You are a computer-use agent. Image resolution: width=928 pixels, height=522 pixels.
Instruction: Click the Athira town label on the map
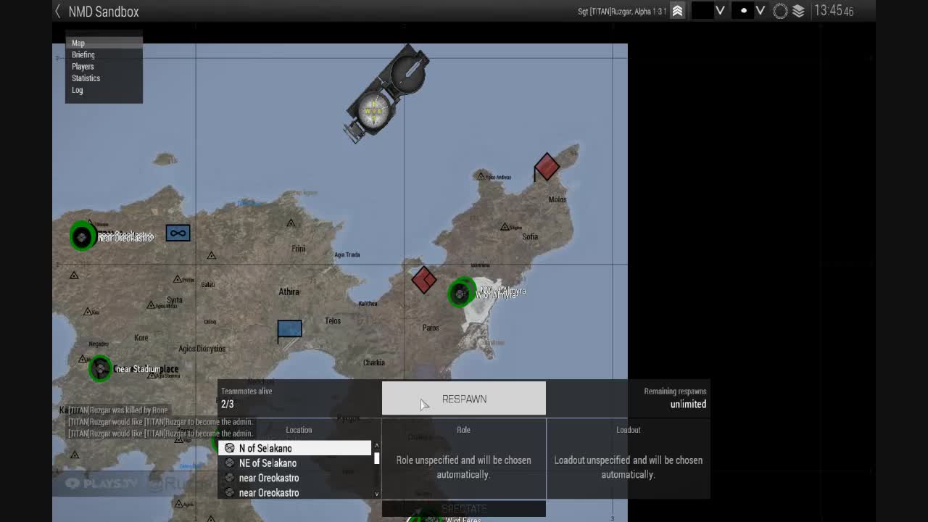289,291
